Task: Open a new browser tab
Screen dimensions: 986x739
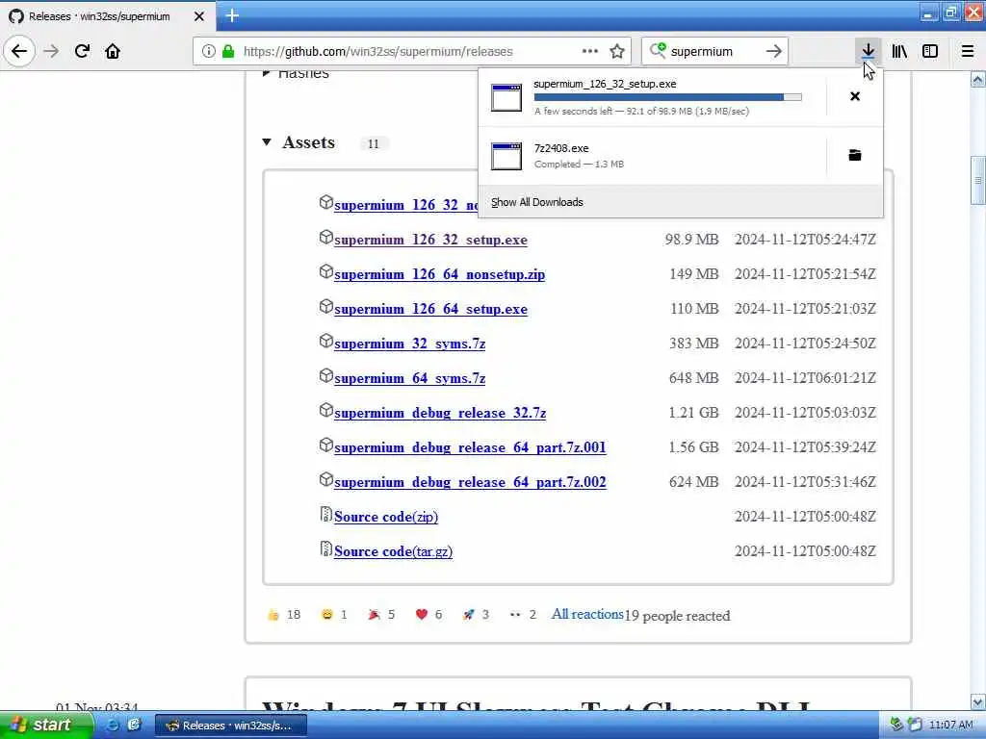Action: (x=232, y=15)
